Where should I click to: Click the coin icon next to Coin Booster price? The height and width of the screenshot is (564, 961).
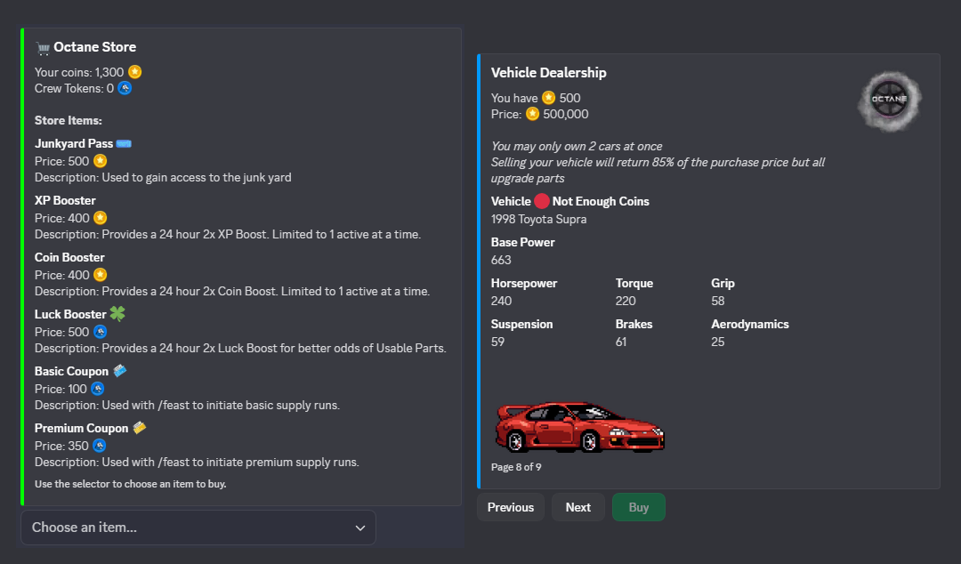click(101, 275)
